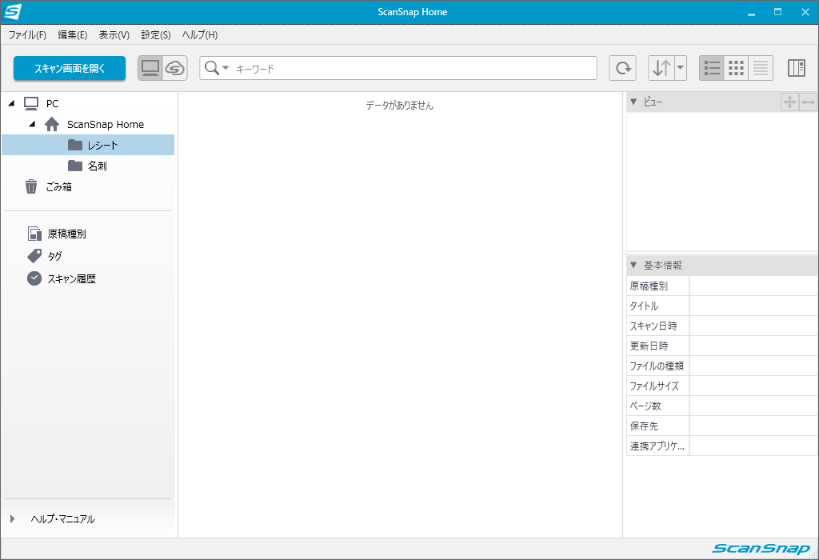Expand the ヘルプ・マニュアル section
This screenshot has width=819, height=560.
13,518
